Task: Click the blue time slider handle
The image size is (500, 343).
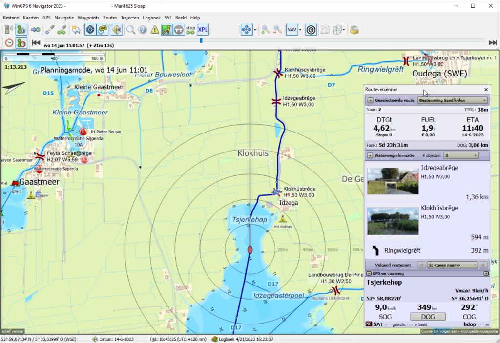Action: [201, 40]
